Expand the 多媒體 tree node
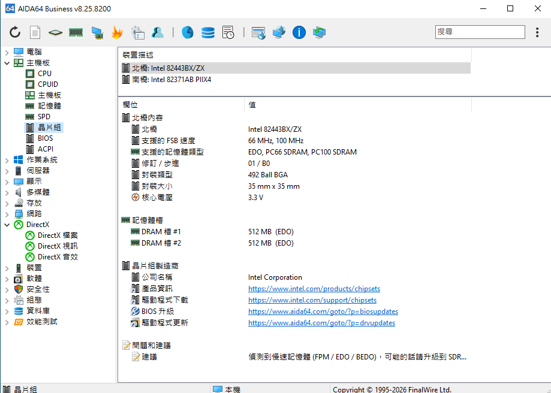Screen dimensions: 551x393 [7, 192]
